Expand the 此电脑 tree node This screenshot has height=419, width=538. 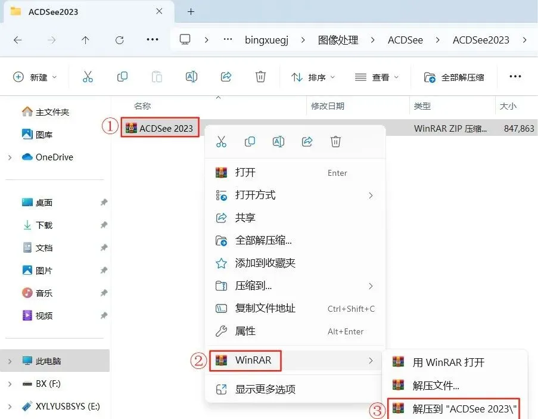10,361
